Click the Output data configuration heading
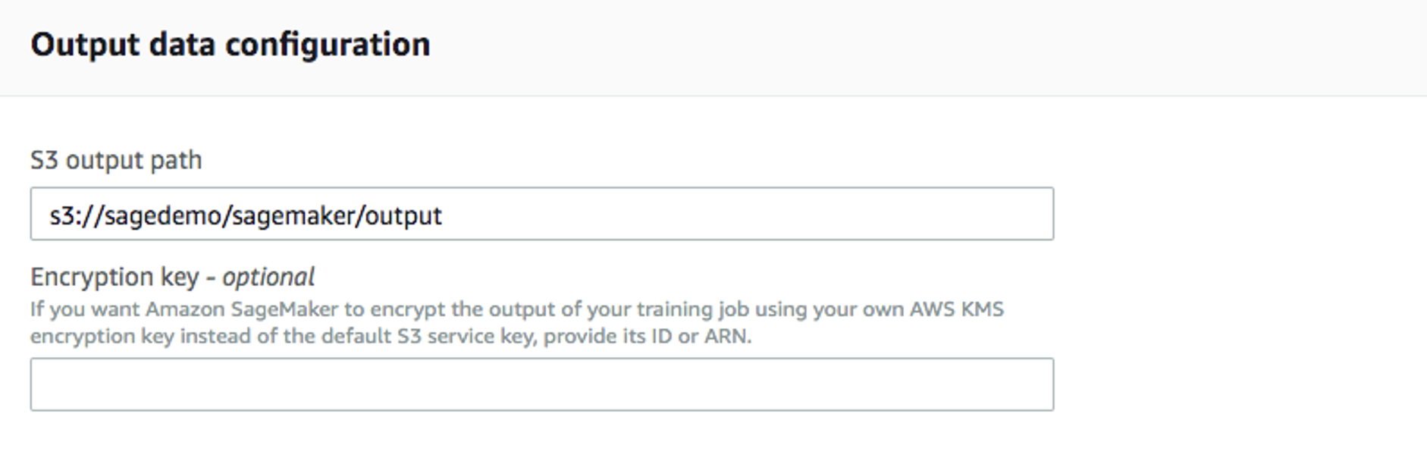This screenshot has height=461, width=1427. [x=231, y=45]
